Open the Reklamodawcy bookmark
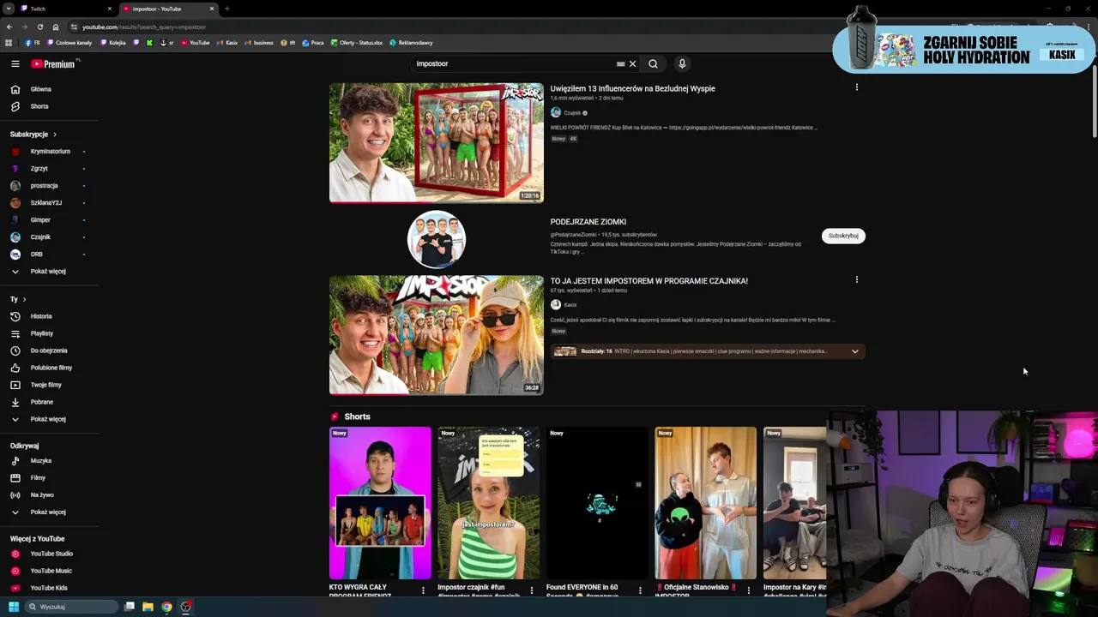Viewport: 1098px width, 617px height. tap(411, 43)
